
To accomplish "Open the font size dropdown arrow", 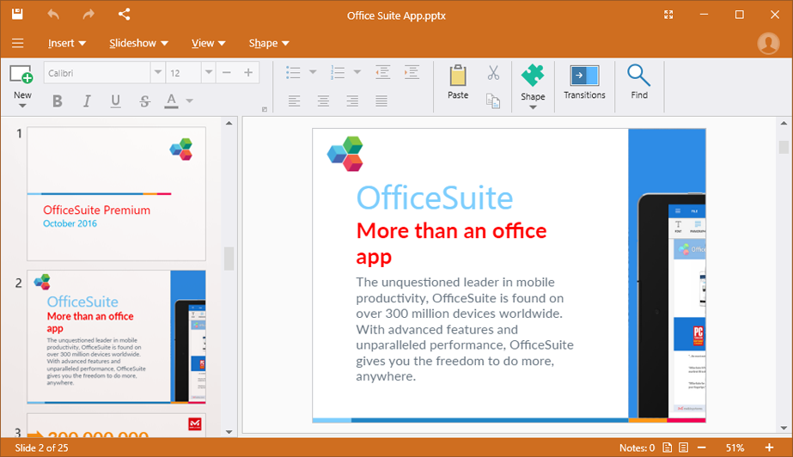I will (x=209, y=73).
